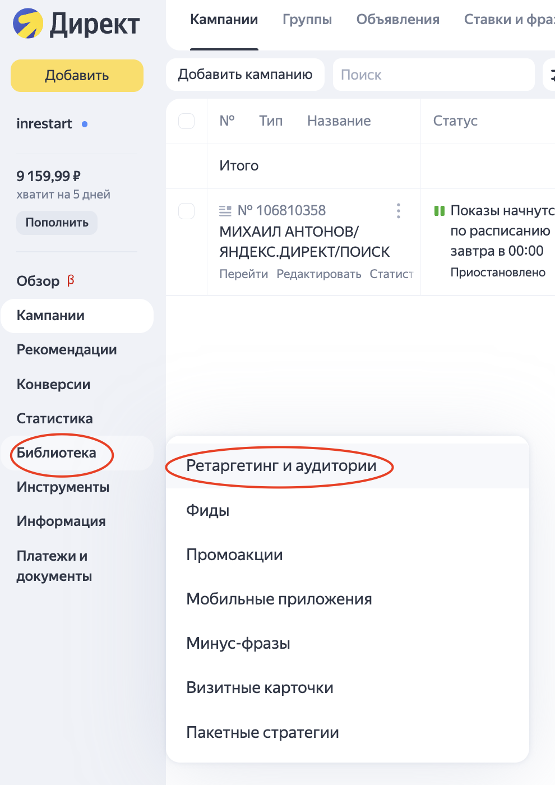
Task: Expand the Информация sidebar menu
Action: pyautogui.click(x=61, y=521)
